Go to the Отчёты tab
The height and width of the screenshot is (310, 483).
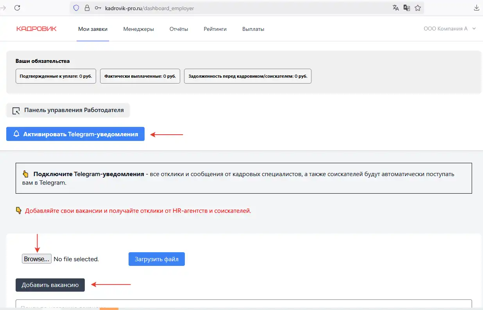[179, 29]
